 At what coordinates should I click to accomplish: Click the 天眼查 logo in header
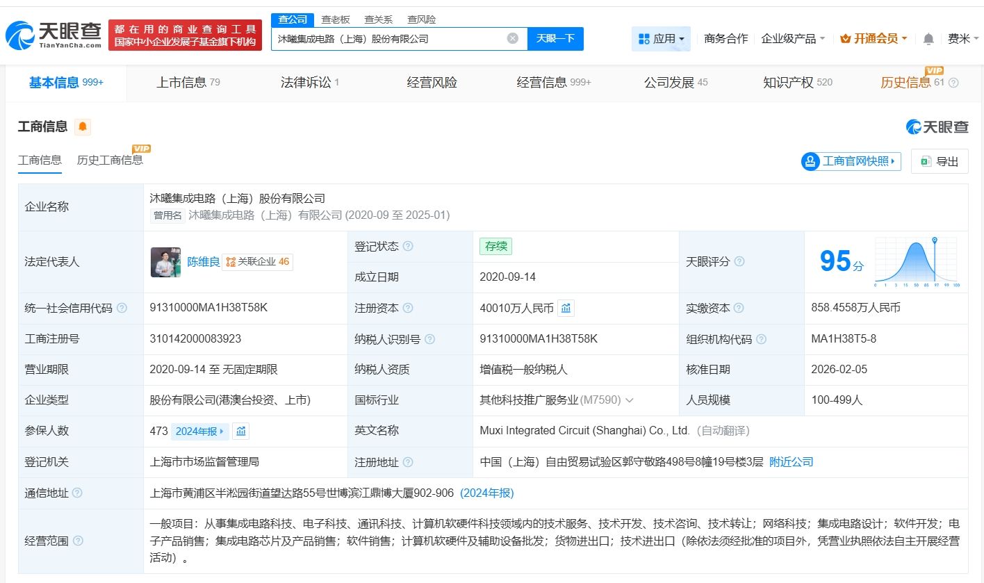pyautogui.click(x=54, y=35)
